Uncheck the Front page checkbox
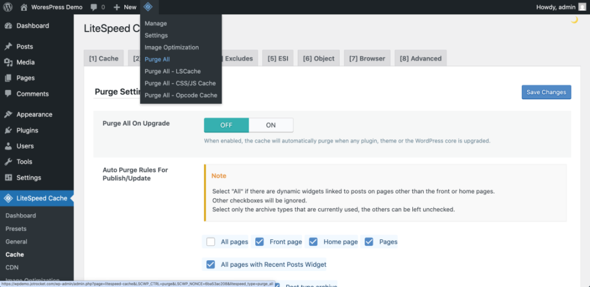 click(x=259, y=242)
